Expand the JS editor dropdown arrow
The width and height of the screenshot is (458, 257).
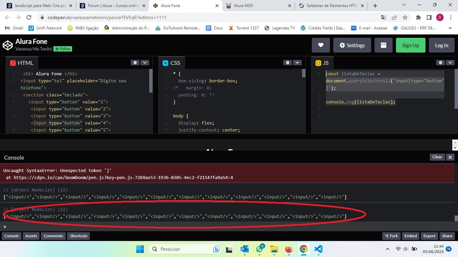pos(450,63)
